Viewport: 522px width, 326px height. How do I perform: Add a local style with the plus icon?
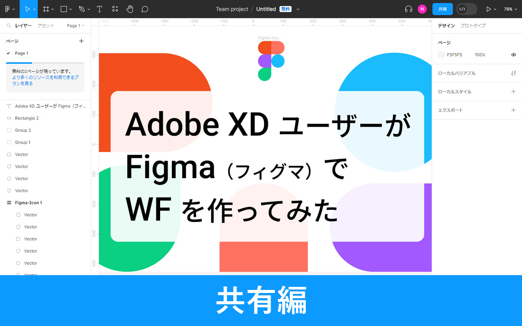[513, 92]
